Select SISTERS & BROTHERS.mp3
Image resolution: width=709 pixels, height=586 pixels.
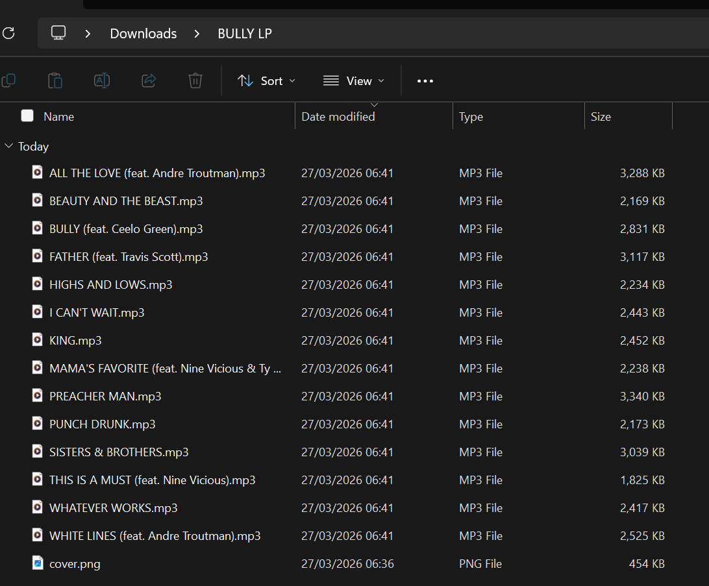pyautogui.click(x=118, y=452)
